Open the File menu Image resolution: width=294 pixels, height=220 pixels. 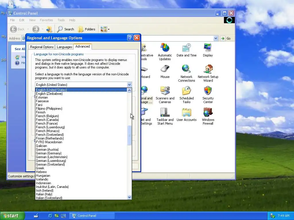coord(12,20)
